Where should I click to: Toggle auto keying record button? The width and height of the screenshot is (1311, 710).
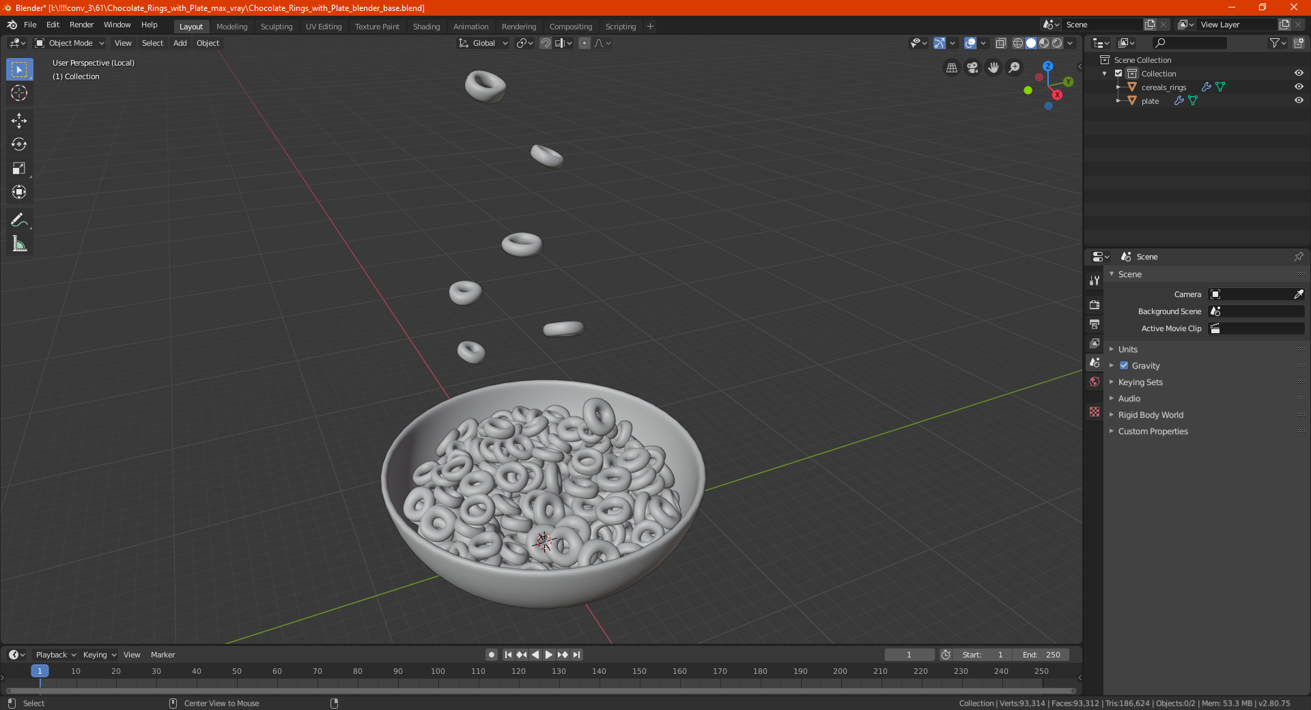click(492, 655)
